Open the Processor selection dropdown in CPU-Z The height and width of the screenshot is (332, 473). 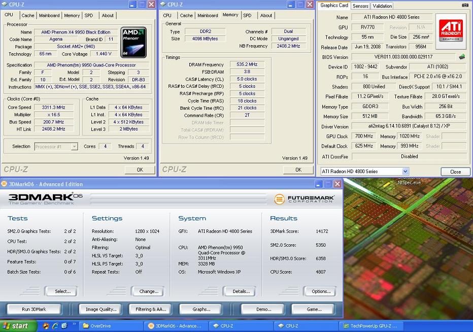coord(74,147)
